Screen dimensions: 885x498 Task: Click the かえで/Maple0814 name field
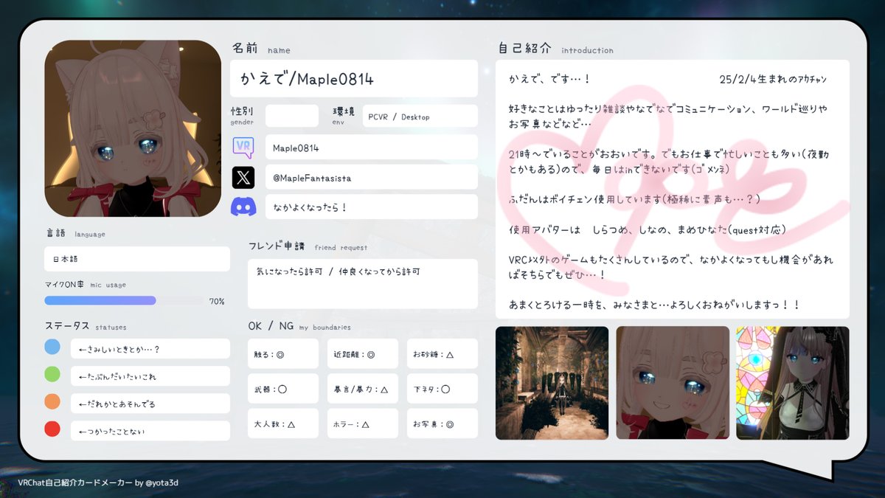[353, 78]
